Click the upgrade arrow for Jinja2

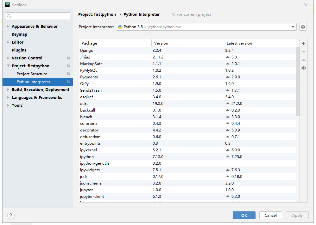(x=228, y=57)
